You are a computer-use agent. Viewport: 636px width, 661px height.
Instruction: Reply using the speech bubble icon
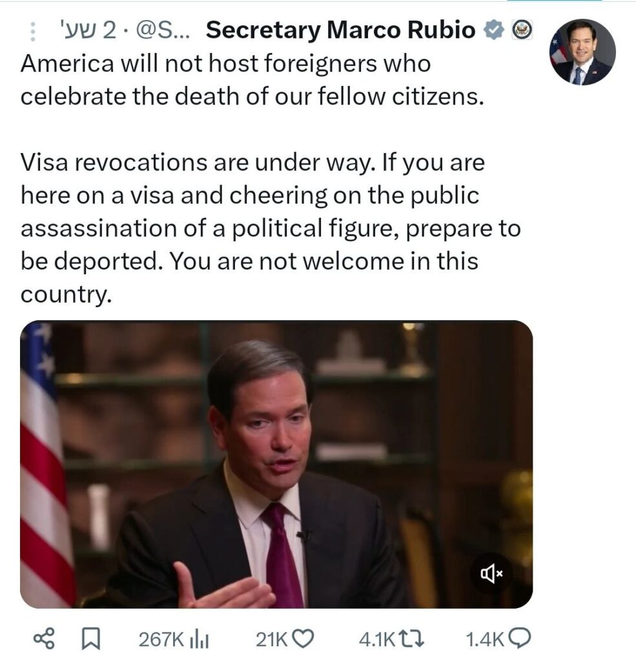tap(520, 639)
